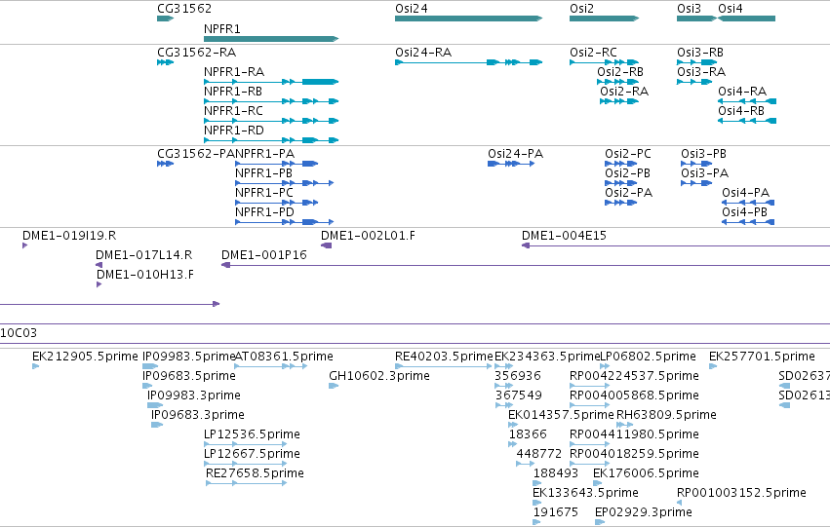This screenshot has height=527, width=830.
Task: Select the Osi3 gene feature
Action: click(x=696, y=19)
